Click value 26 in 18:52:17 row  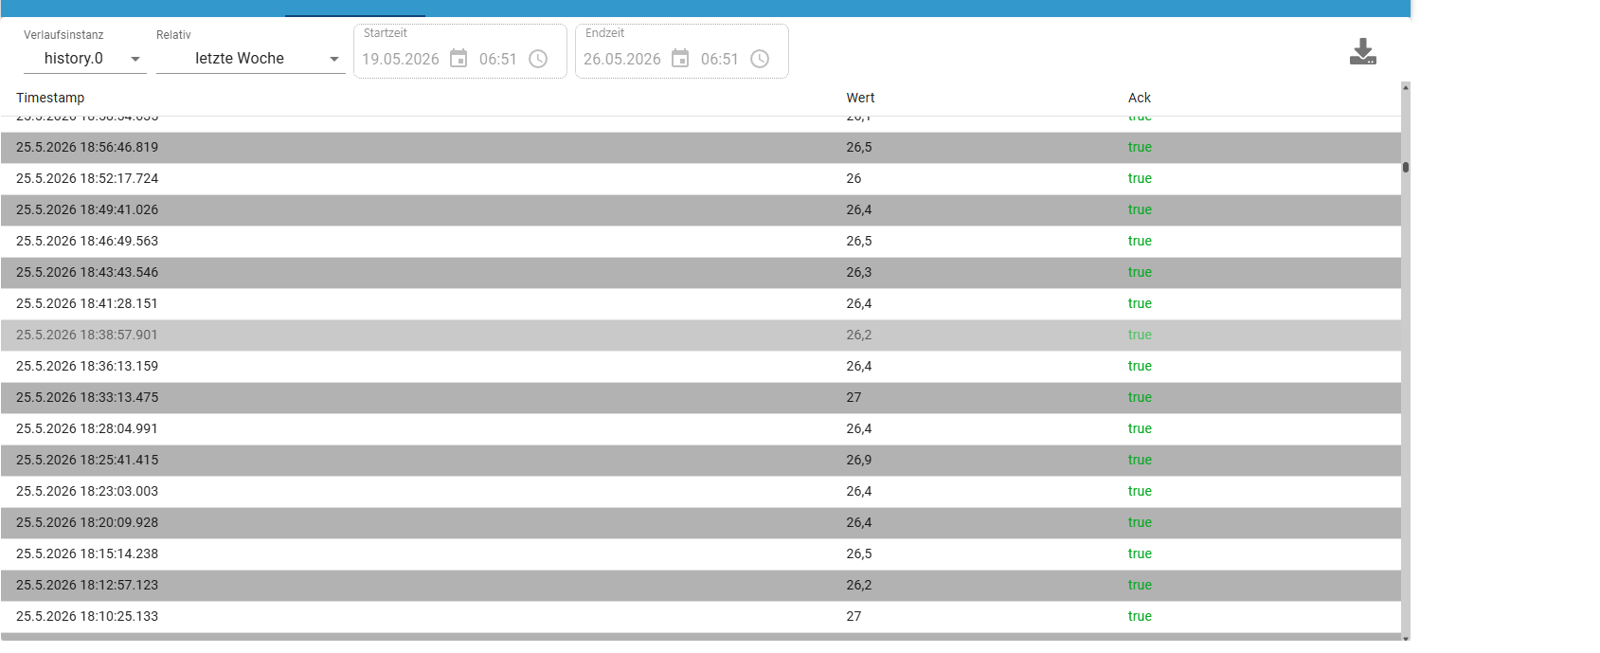tap(854, 178)
